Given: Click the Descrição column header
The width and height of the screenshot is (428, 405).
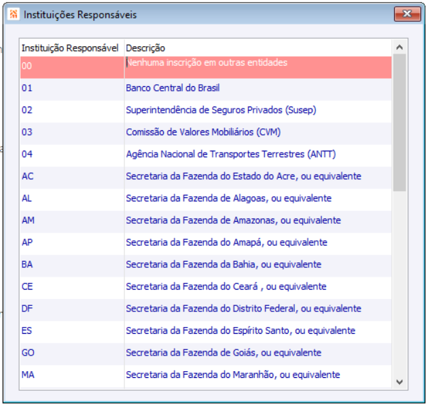Looking at the screenshot, I should tap(258, 48).
